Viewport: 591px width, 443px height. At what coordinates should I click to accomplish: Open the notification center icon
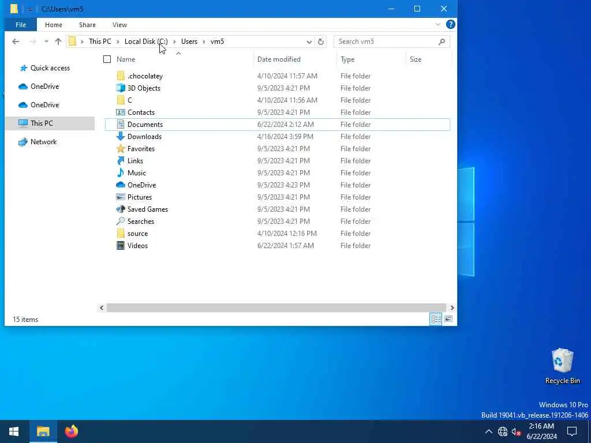[x=572, y=431]
